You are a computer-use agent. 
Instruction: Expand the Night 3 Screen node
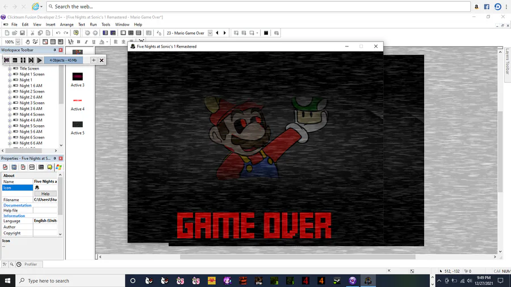[x=10, y=103]
